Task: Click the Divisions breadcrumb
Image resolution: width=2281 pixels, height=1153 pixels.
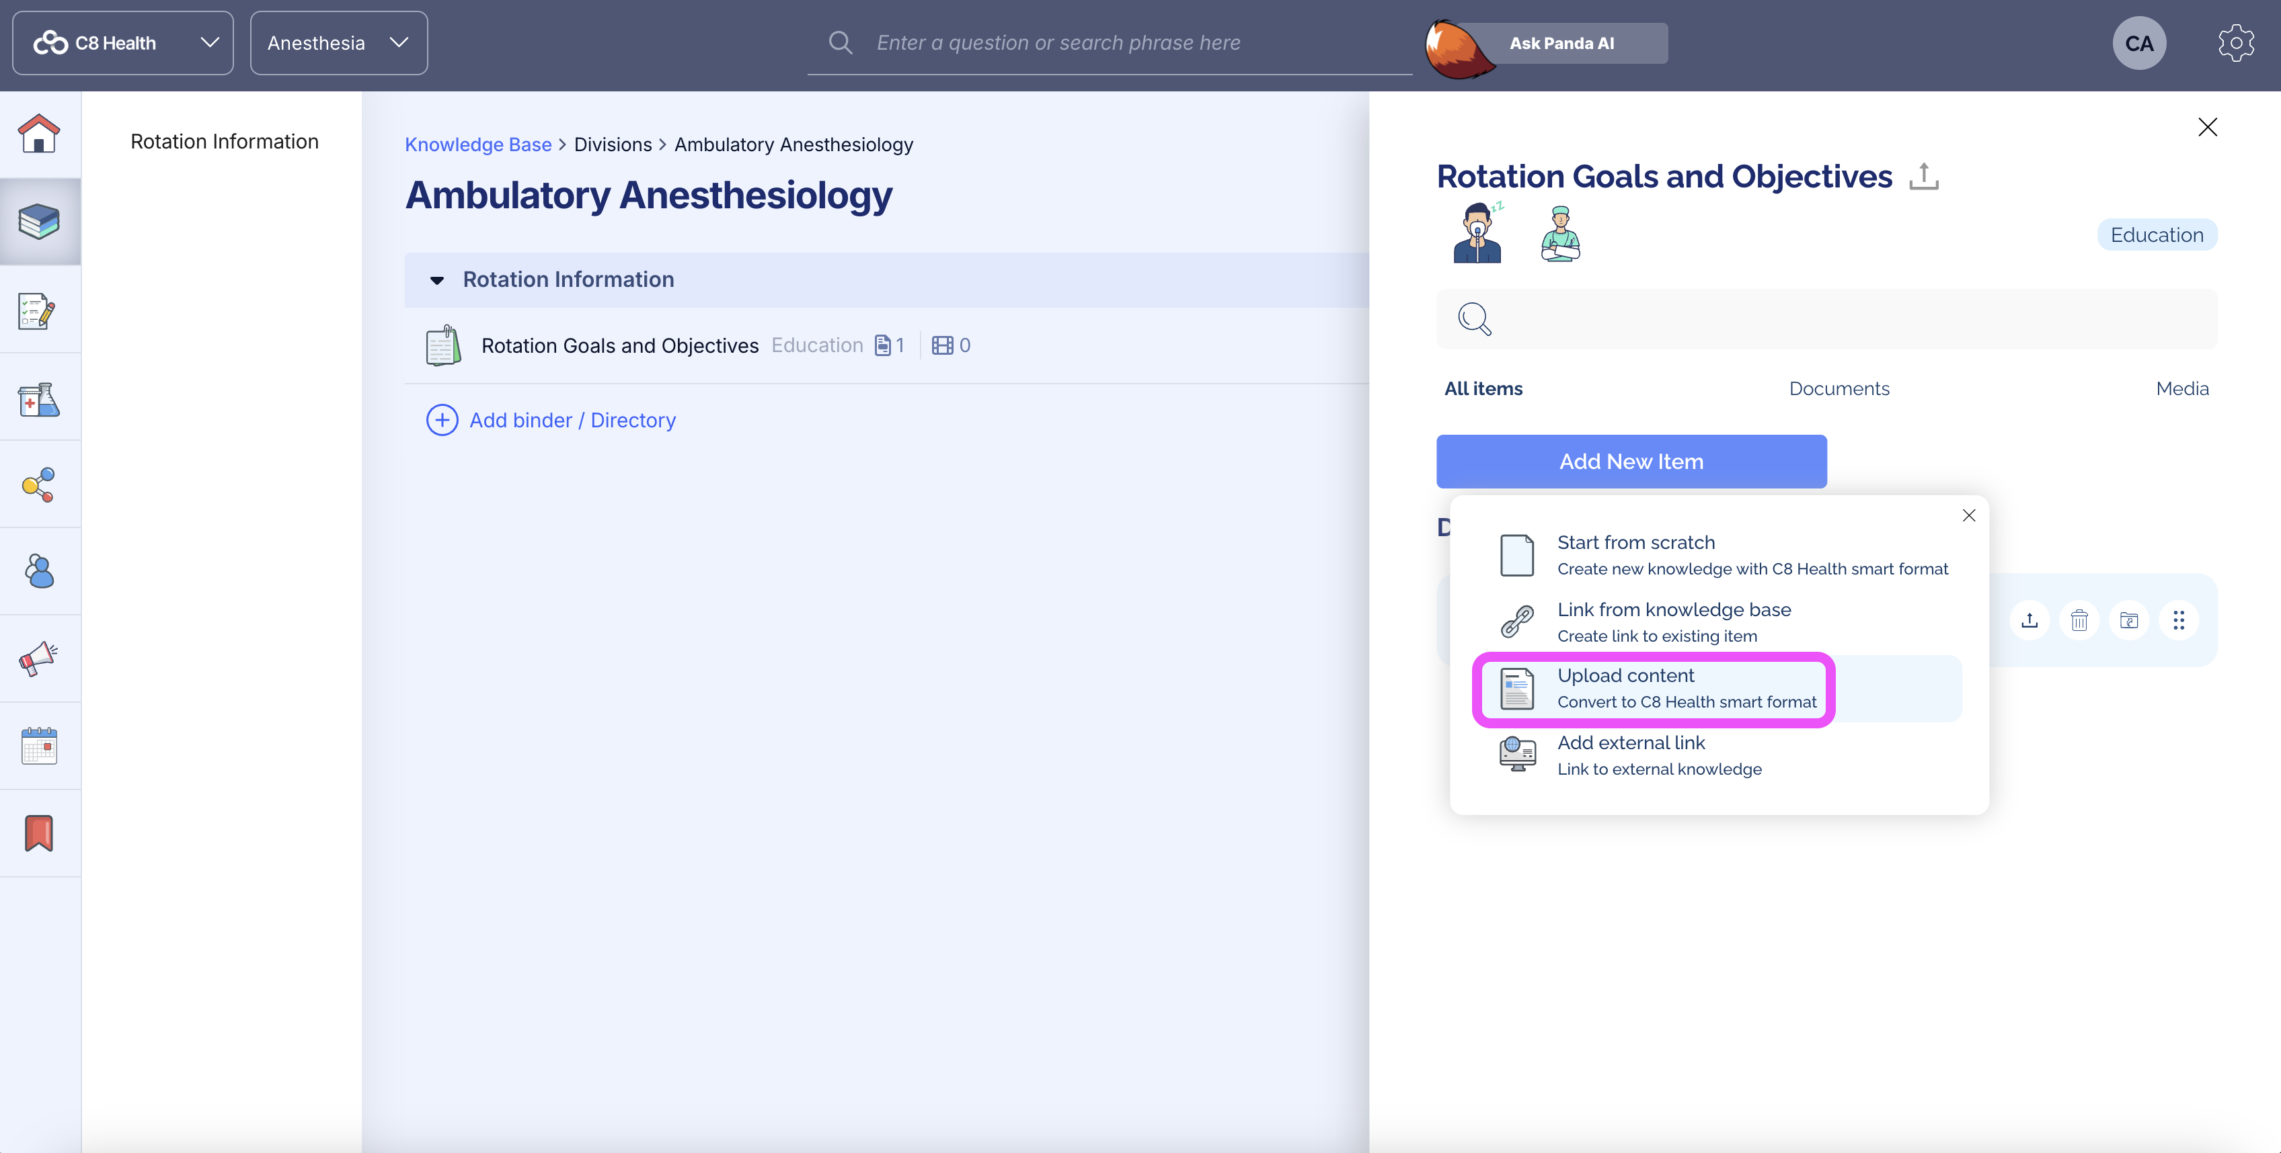Action: coord(613,144)
